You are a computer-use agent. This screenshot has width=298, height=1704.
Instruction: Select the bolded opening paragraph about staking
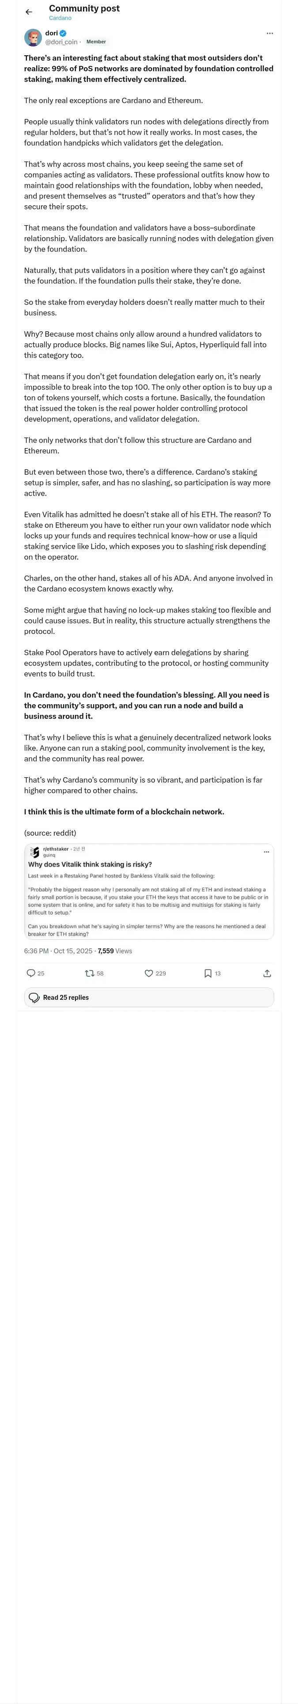pos(149,69)
